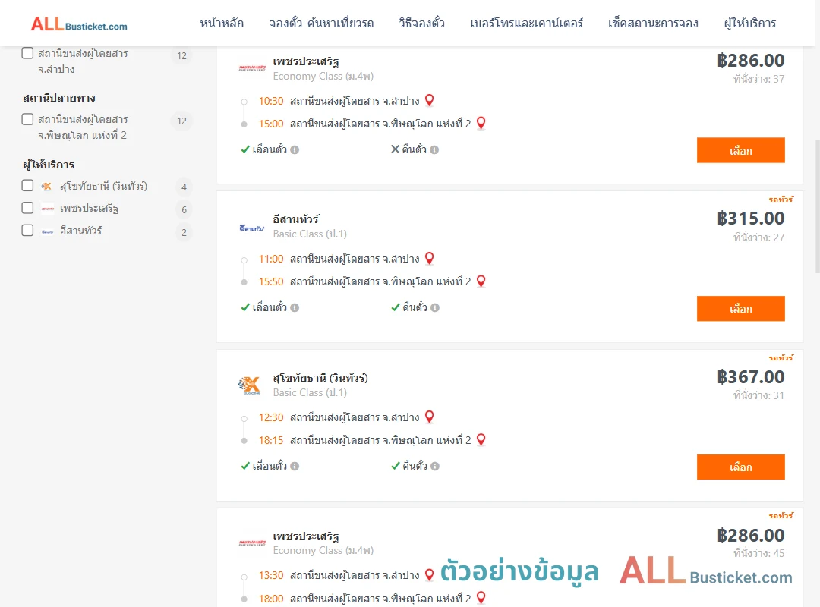Open the ALL Busticket.com logo homepage
The image size is (820, 607).
79,24
